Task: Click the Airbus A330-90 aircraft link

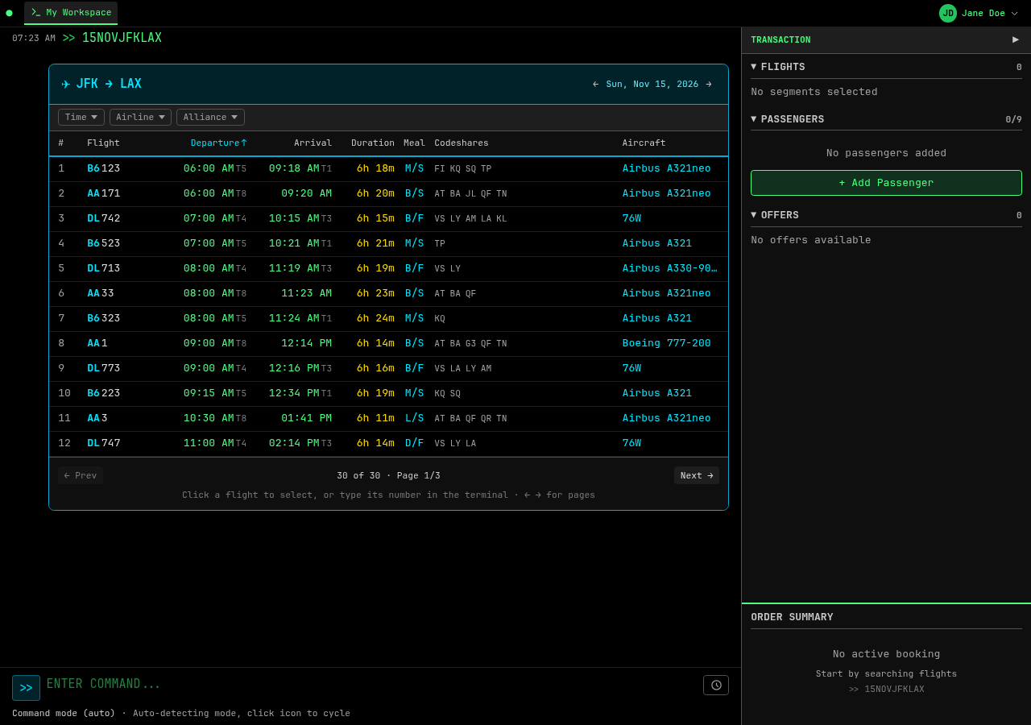Action: tap(669, 268)
